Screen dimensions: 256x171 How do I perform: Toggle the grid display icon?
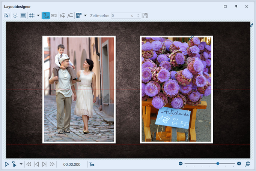[32, 16]
